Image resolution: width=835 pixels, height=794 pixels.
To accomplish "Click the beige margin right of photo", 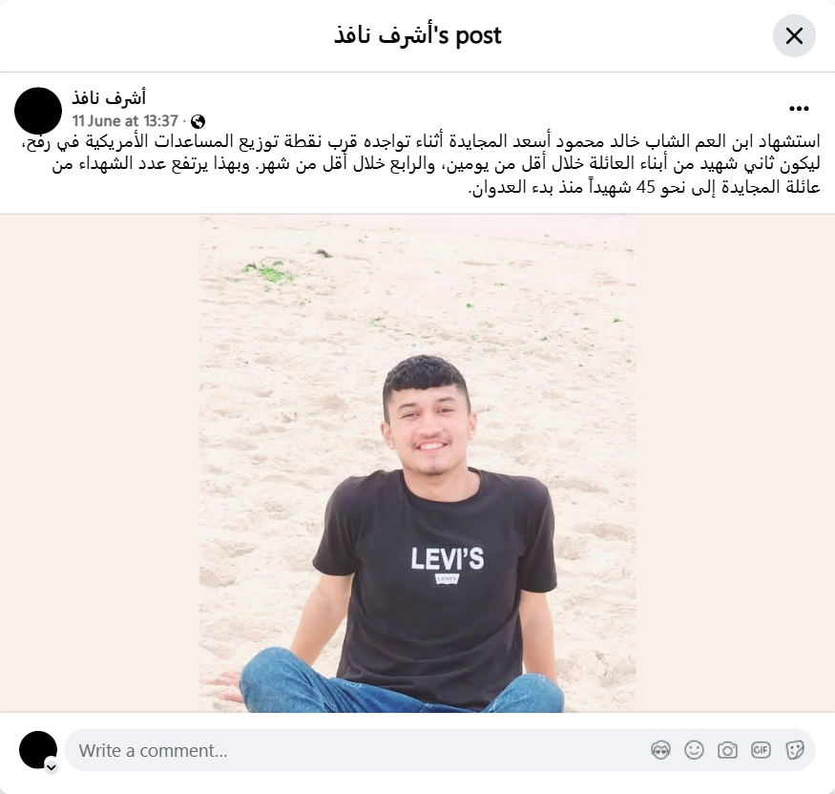I will [735, 463].
